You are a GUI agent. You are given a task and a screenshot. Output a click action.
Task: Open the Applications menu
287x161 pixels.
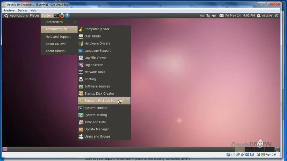(x=19, y=15)
